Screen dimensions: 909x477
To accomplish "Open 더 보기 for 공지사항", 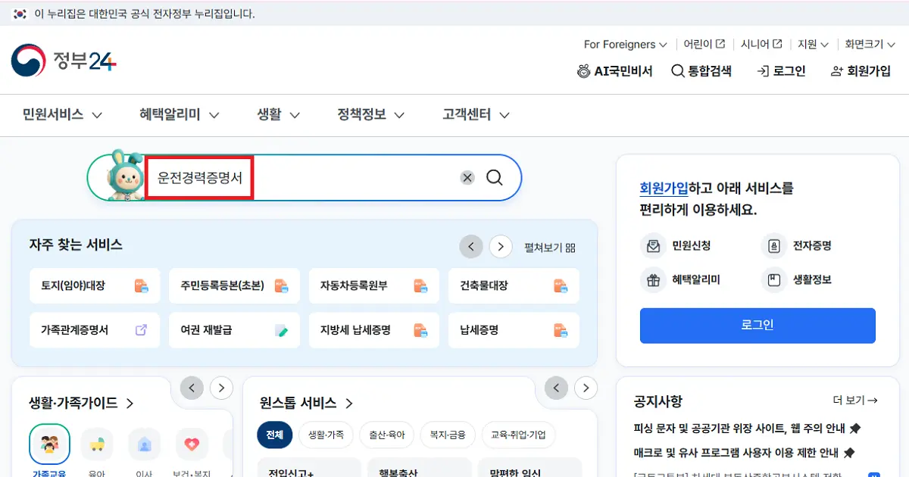I will (855, 401).
